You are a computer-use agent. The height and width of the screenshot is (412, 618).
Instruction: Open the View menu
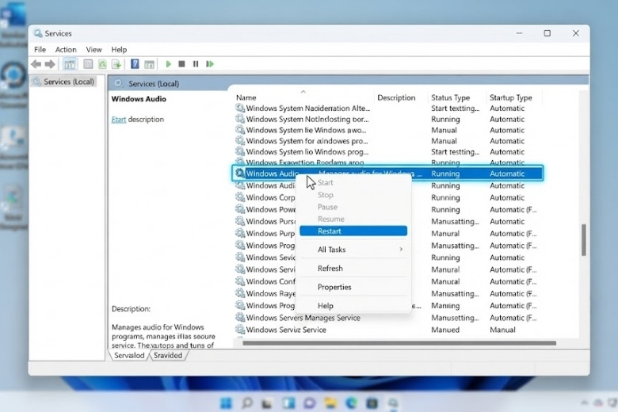(x=93, y=50)
